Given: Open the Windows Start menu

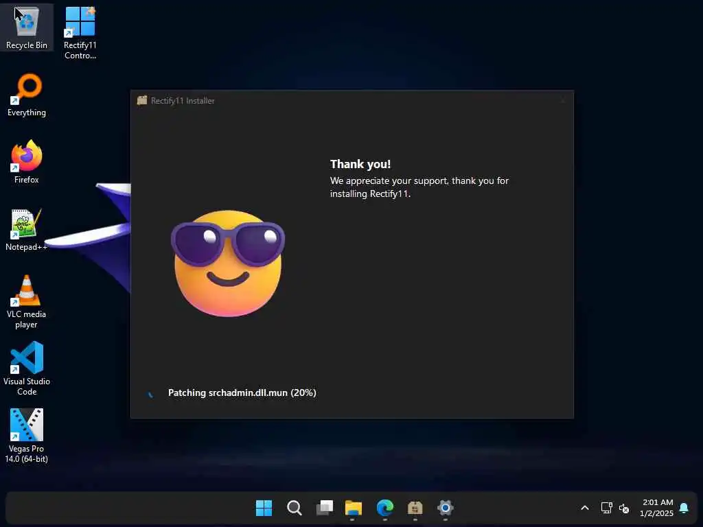Looking at the screenshot, I should [264, 508].
